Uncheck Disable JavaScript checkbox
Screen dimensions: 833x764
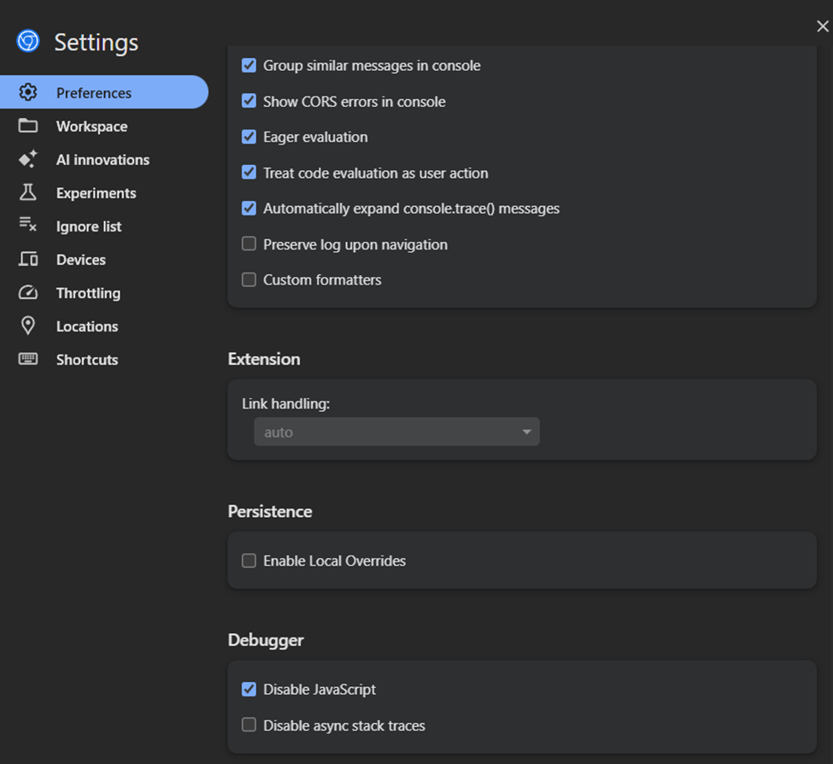click(249, 690)
